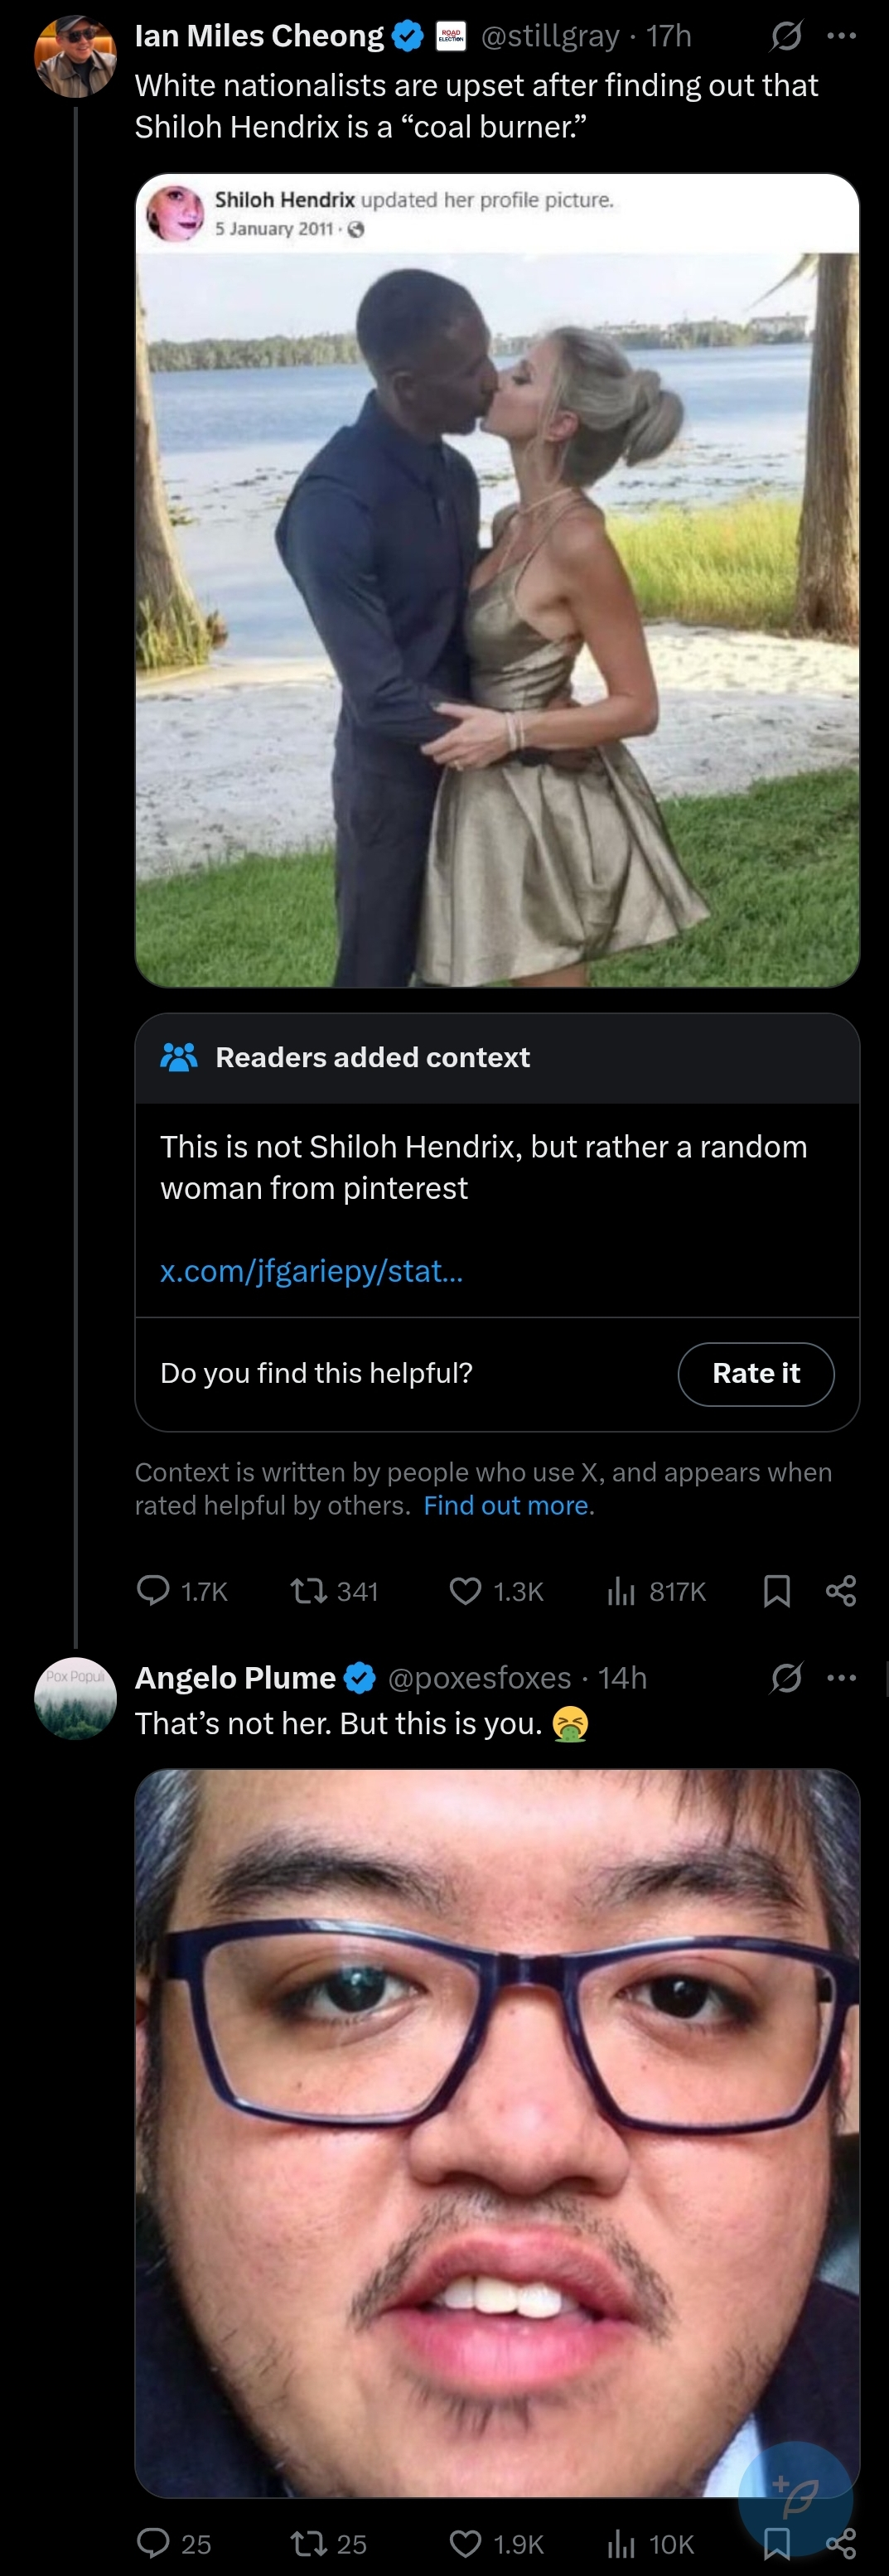
Task: Open the lakeside photo in the top post
Action: (497, 620)
